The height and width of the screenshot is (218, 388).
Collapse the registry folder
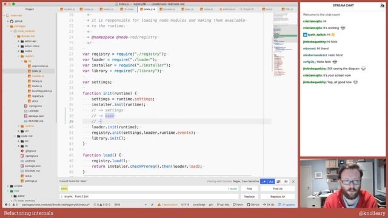(19, 56)
